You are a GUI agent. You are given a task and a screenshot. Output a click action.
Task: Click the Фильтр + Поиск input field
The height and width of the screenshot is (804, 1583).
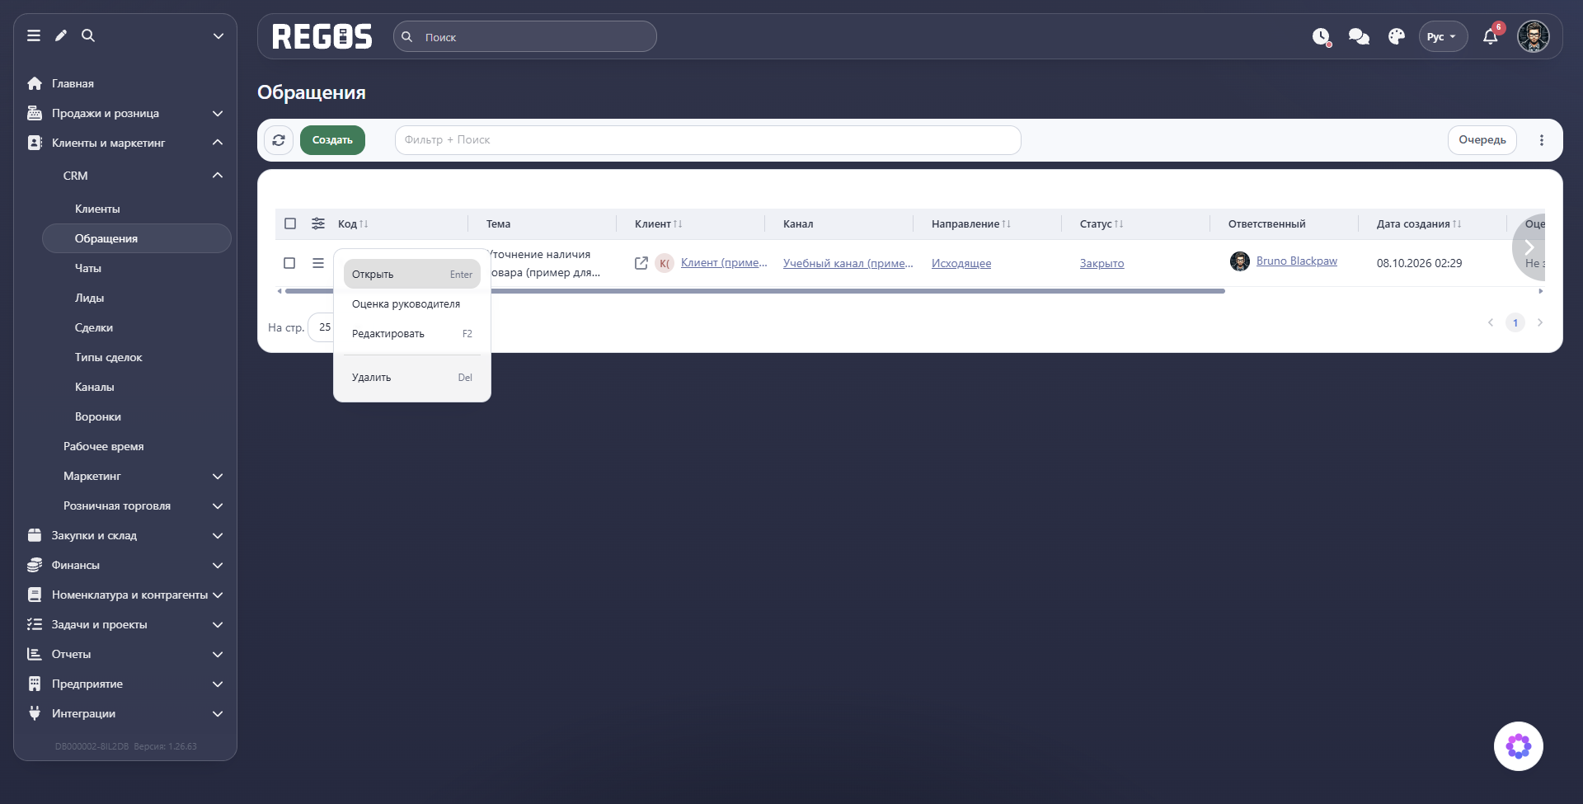coord(708,140)
